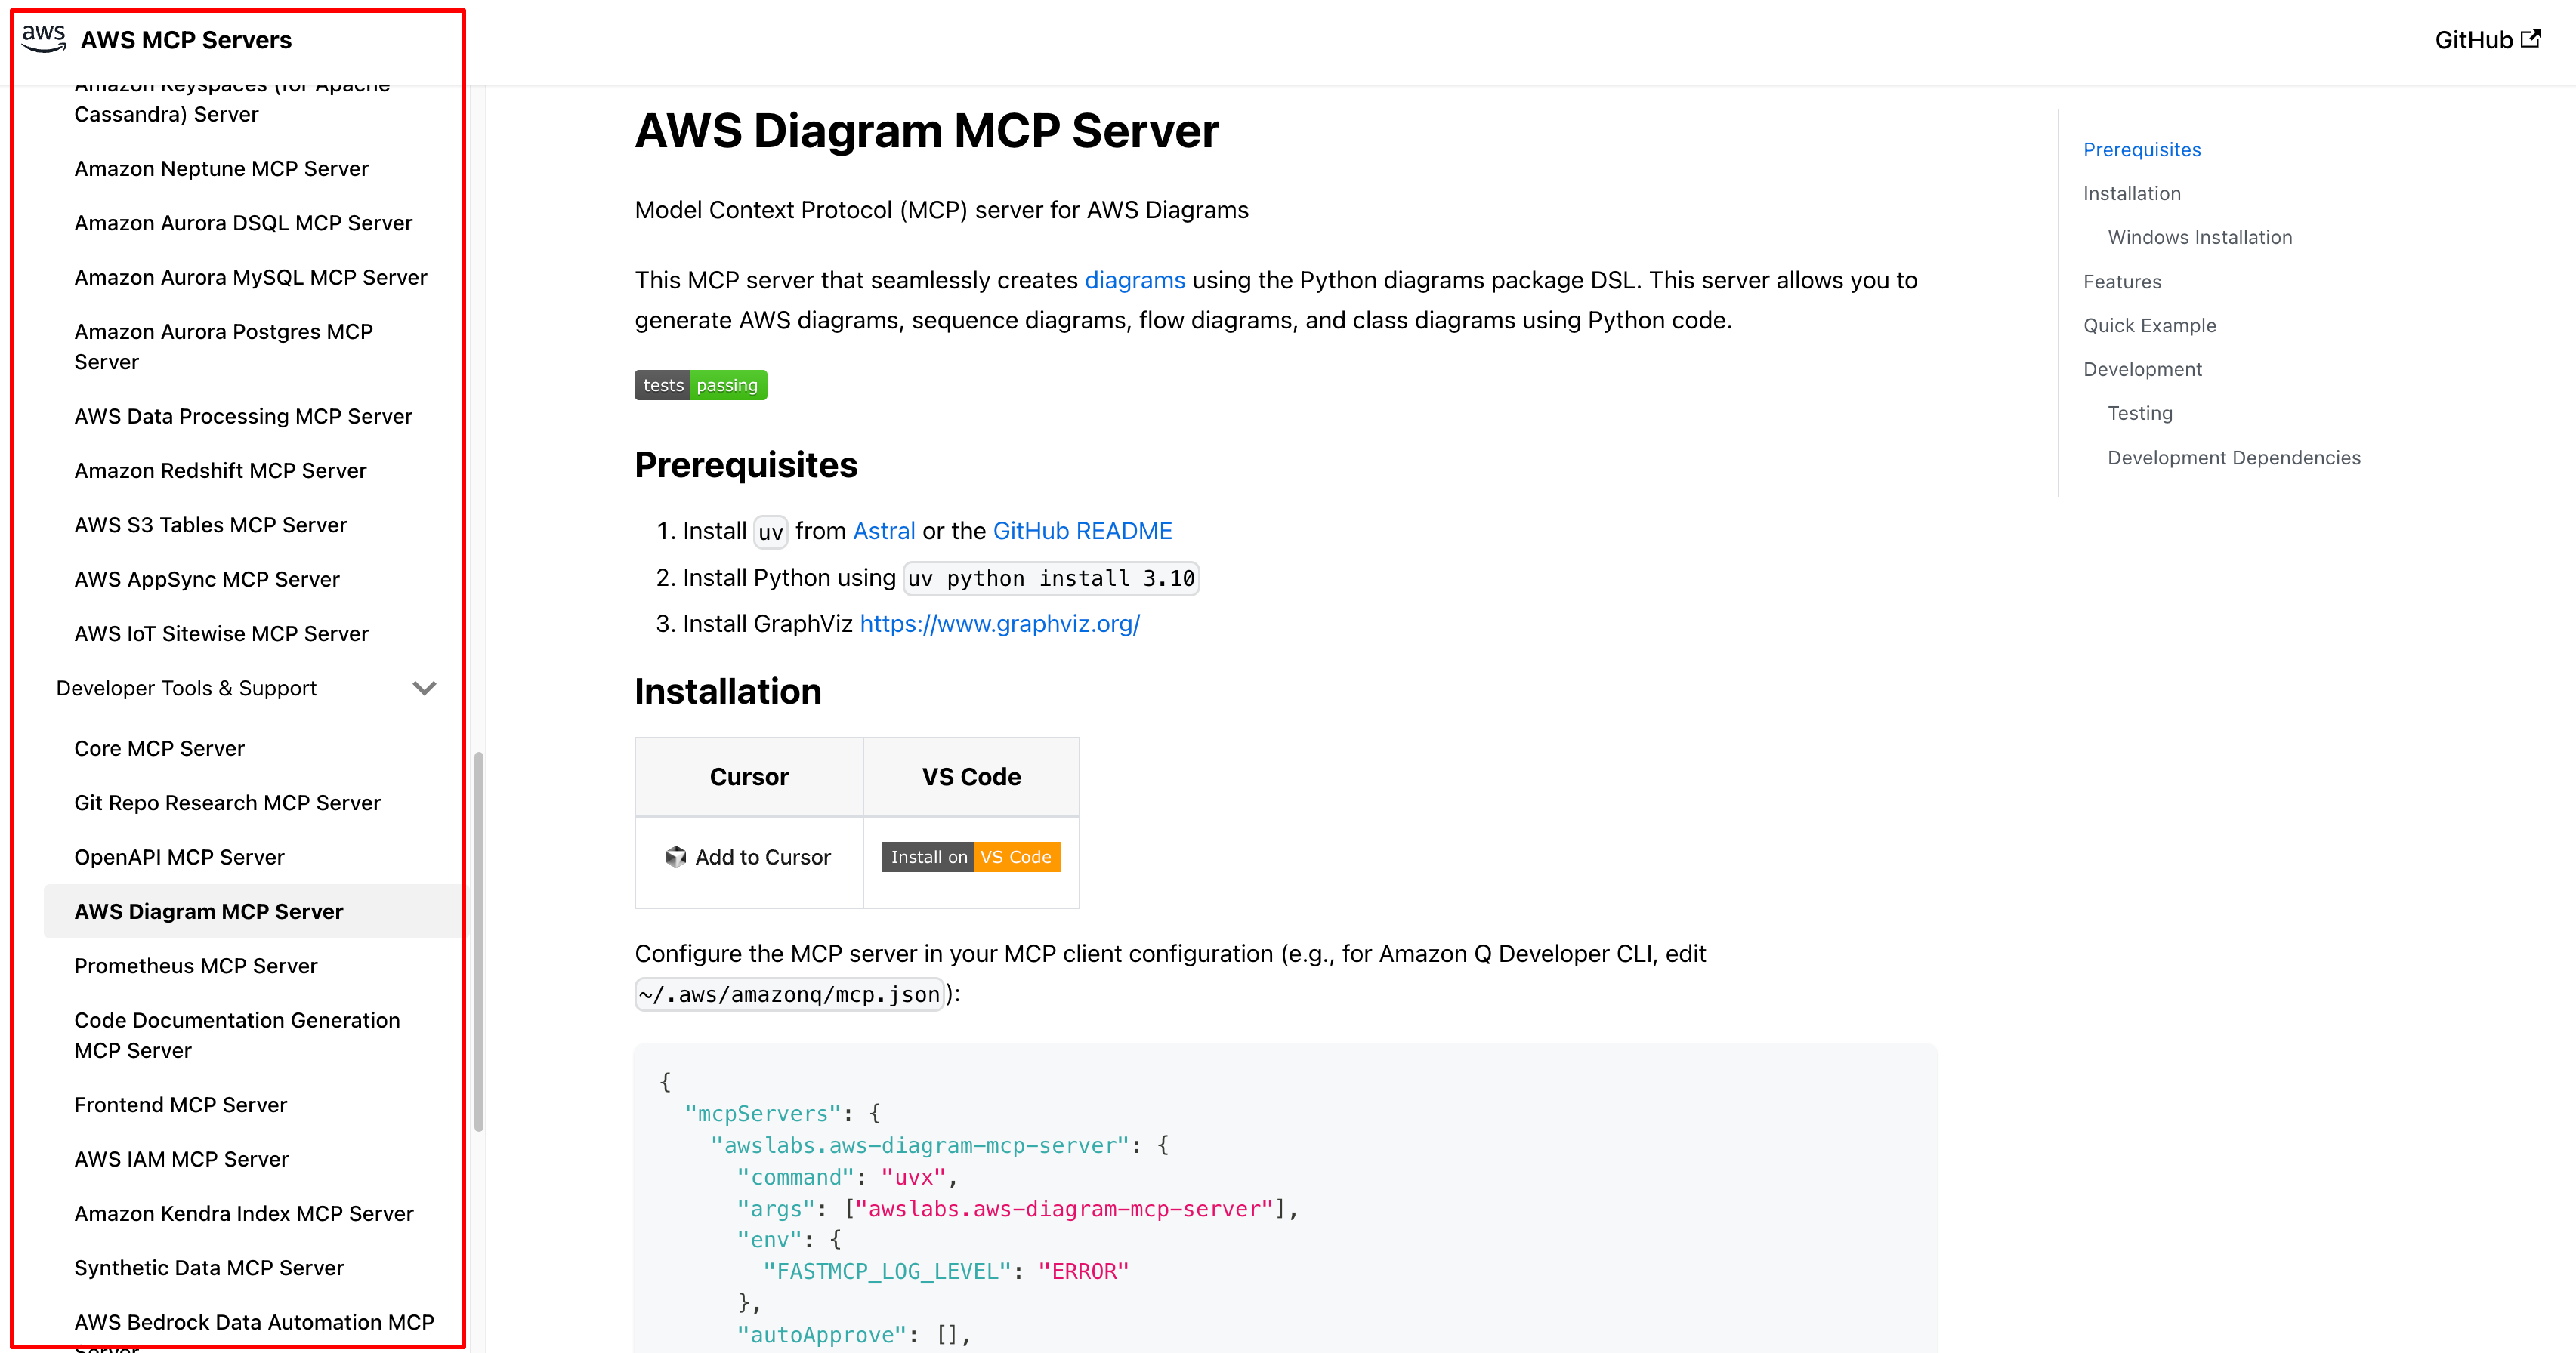Click the Install on VS Code badge
Viewport: 2576px width, 1353px height.
[970, 856]
